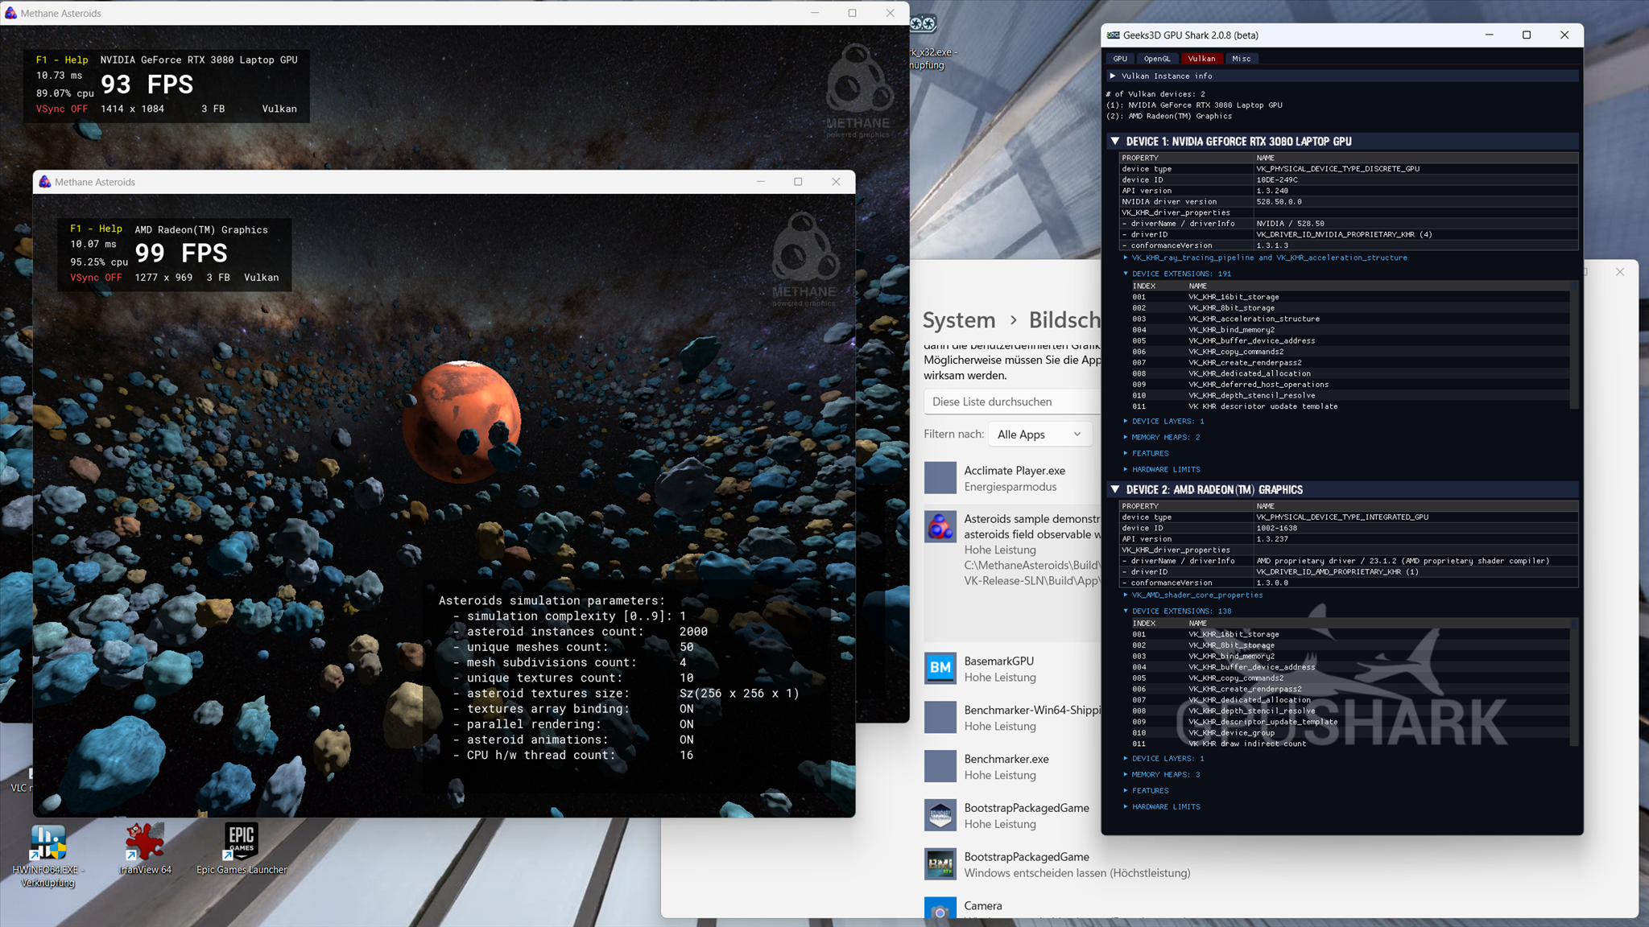Open the IrfanView 64 desktop icon
This screenshot has height=927, width=1649.
(x=145, y=842)
